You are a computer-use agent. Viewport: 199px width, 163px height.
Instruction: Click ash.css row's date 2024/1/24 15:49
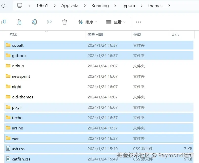(x=103, y=149)
